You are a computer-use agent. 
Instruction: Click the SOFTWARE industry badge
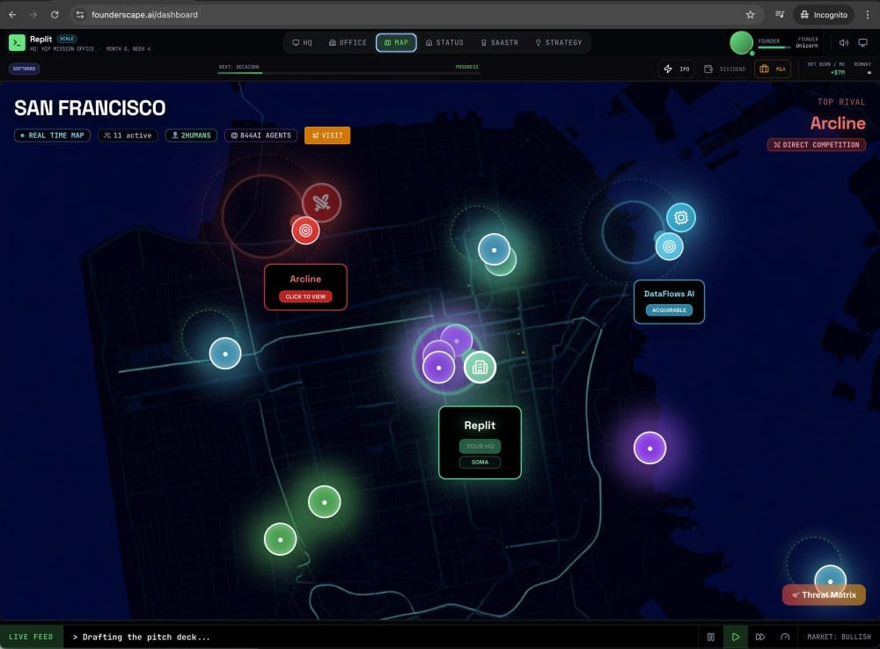click(x=24, y=69)
